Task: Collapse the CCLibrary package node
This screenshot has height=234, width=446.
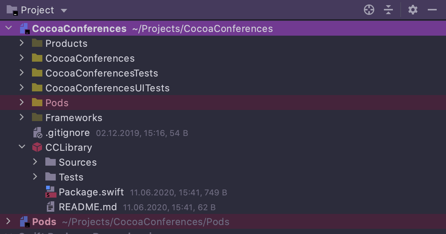Action: pos(22,147)
